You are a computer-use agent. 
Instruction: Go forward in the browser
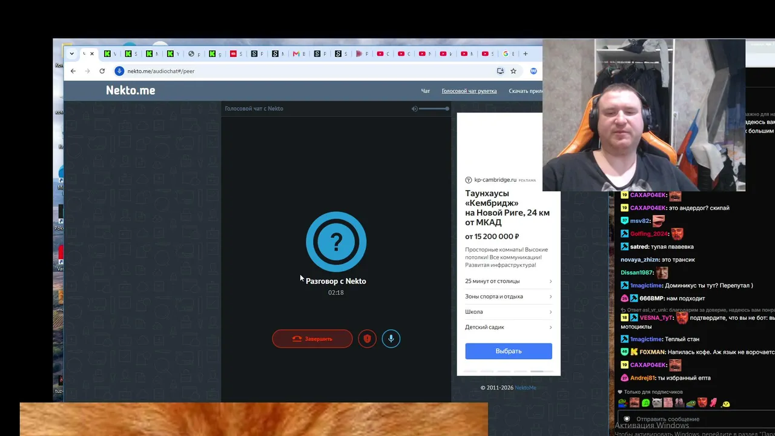coord(87,71)
